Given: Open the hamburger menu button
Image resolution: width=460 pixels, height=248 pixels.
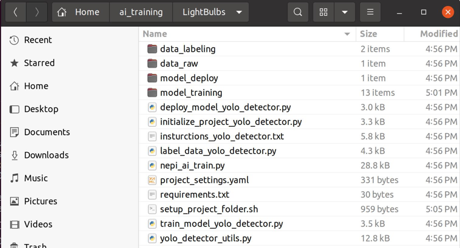Looking at the screenshot, I should click(370, 12).
